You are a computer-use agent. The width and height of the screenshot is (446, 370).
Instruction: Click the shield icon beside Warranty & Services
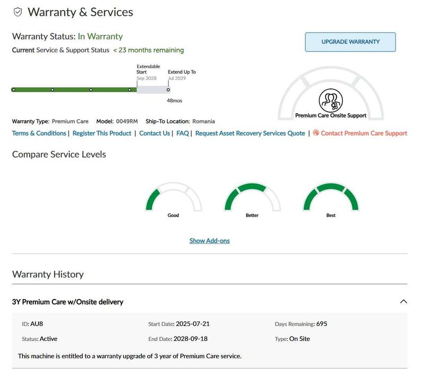tap(17, 12)
